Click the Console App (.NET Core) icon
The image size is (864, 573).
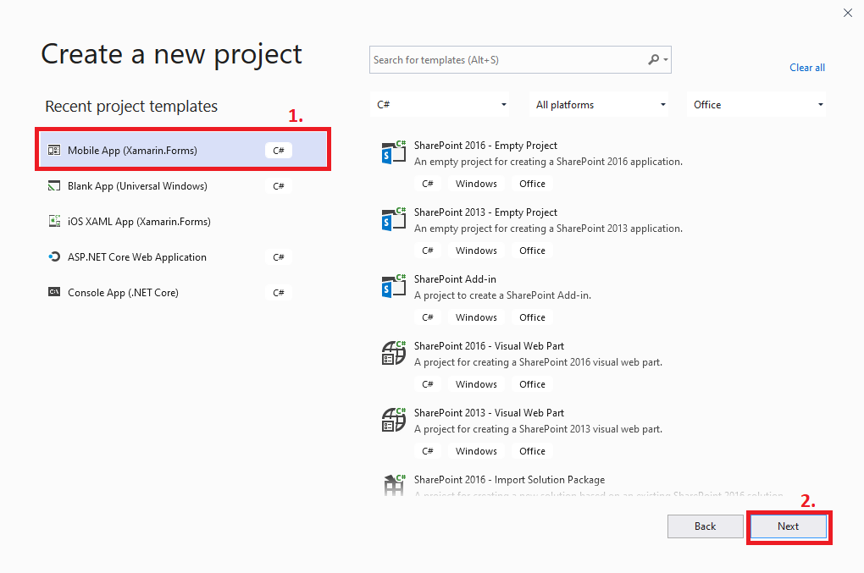click(53, 292)
